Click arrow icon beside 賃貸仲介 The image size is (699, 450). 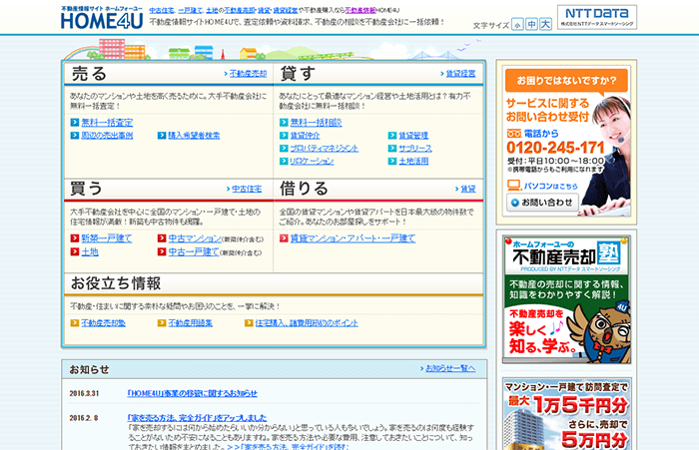[284, 136]
